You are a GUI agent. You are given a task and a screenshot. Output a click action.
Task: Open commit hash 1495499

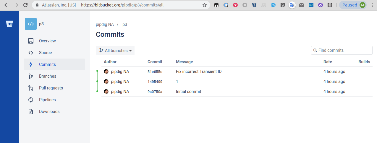pyautogui.click(x=155, y=82)
